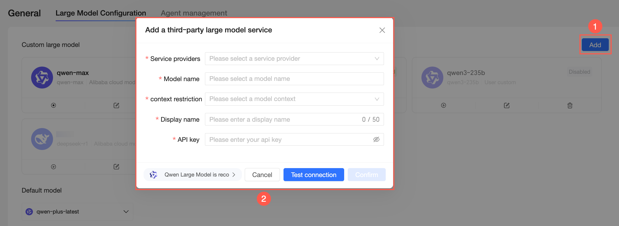Open the Qwen Large Model recommendation link
This screenshot has height=226, width=619.
pyautogui.click(x=193, y=175)
